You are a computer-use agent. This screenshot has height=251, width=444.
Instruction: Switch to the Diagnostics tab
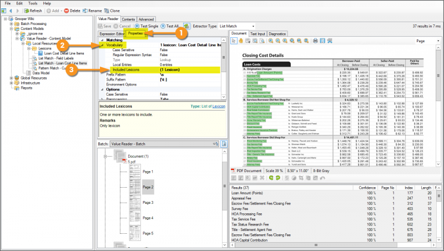tap(277, 34)
